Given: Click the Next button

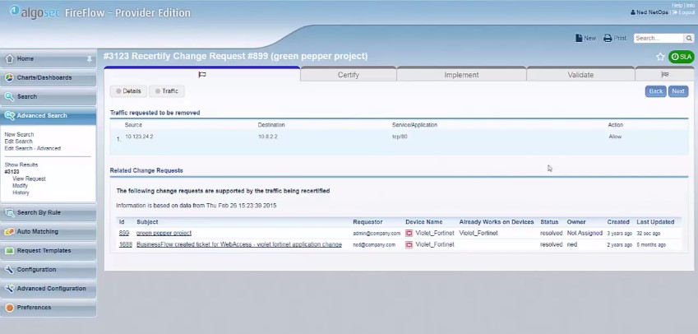Looking at the screenshot, I should click(x=678, y=91).
